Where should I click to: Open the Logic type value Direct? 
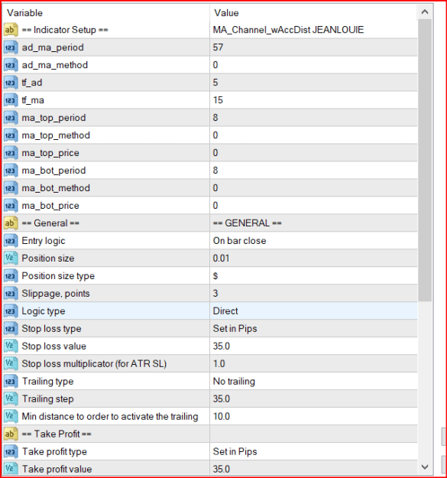pyautogui.click(x=313, y=311)
